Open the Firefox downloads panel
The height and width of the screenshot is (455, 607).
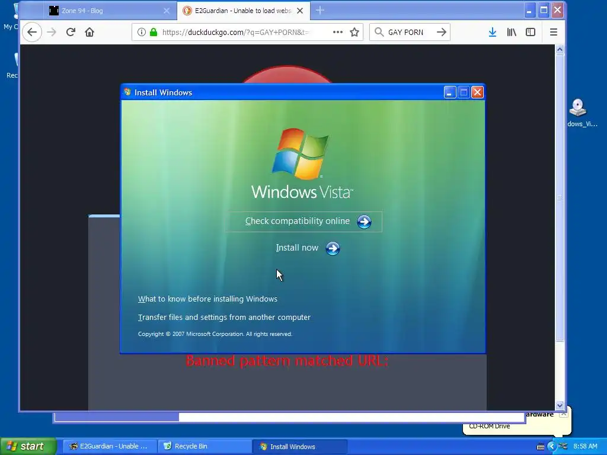493,32
